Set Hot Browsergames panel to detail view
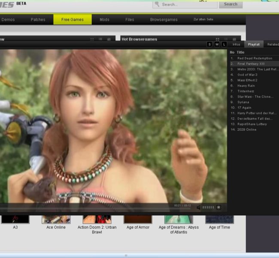This screenshot has height=258, width=279. 234,39
